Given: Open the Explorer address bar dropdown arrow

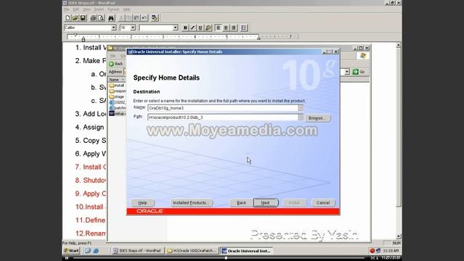Looking at the screenshot, I should (347, 72).
